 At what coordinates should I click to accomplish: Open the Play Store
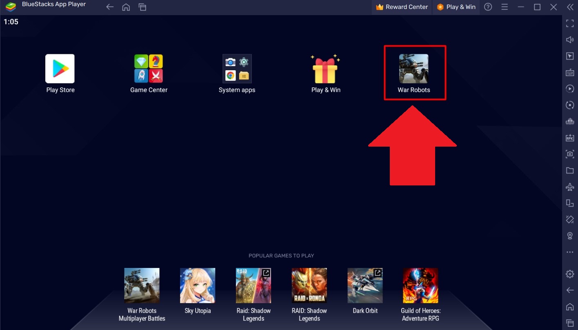(x=60, y=69)
